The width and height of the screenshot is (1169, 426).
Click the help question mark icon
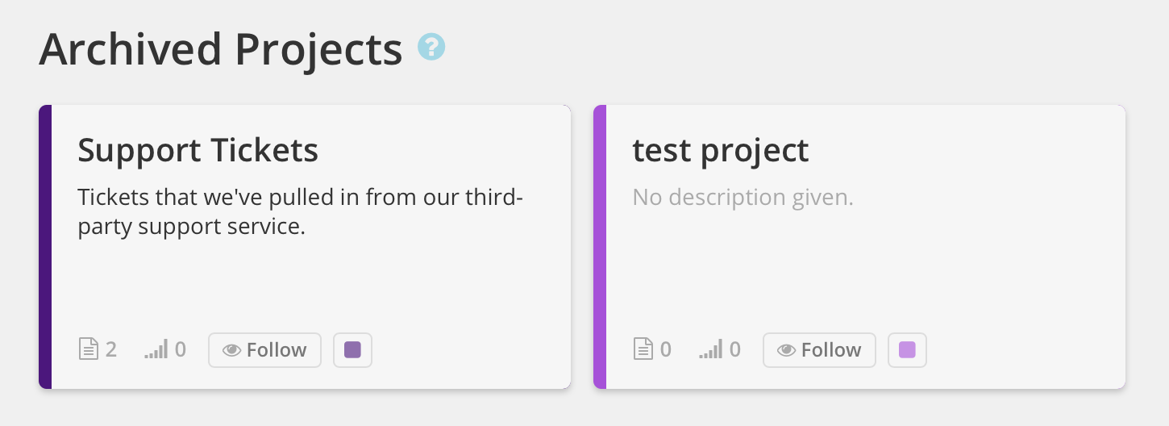[x=431, y=48]
